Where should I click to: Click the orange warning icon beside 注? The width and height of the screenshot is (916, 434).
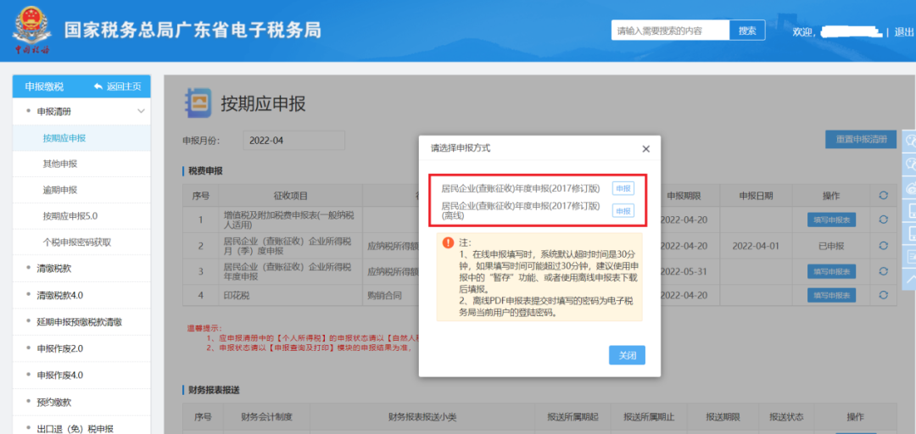point(448,242)
